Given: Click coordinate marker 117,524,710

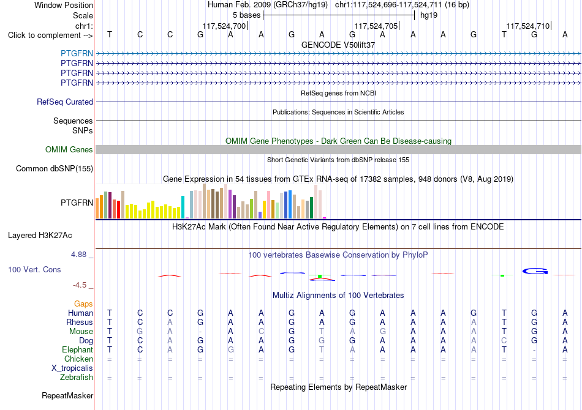Looking at the screenshot, I should (528, 26).
